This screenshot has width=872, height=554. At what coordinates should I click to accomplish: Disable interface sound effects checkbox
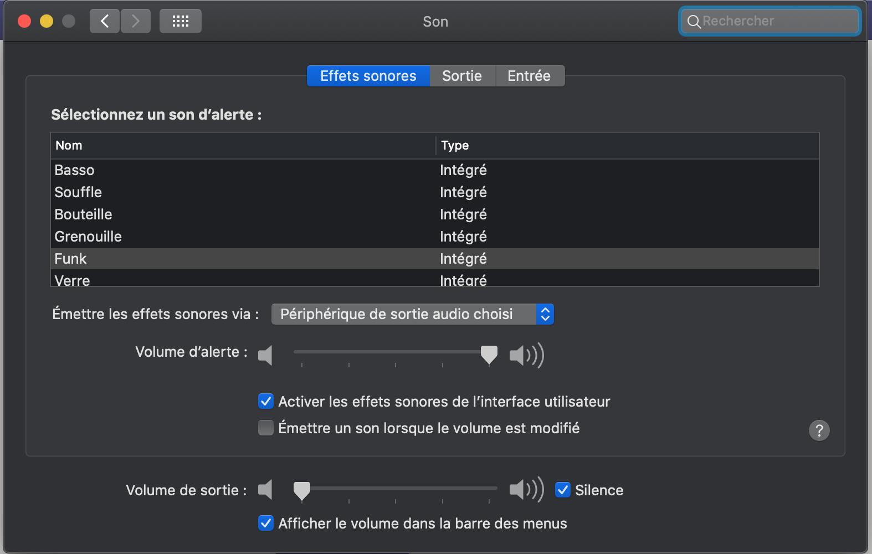pos(266,401)
